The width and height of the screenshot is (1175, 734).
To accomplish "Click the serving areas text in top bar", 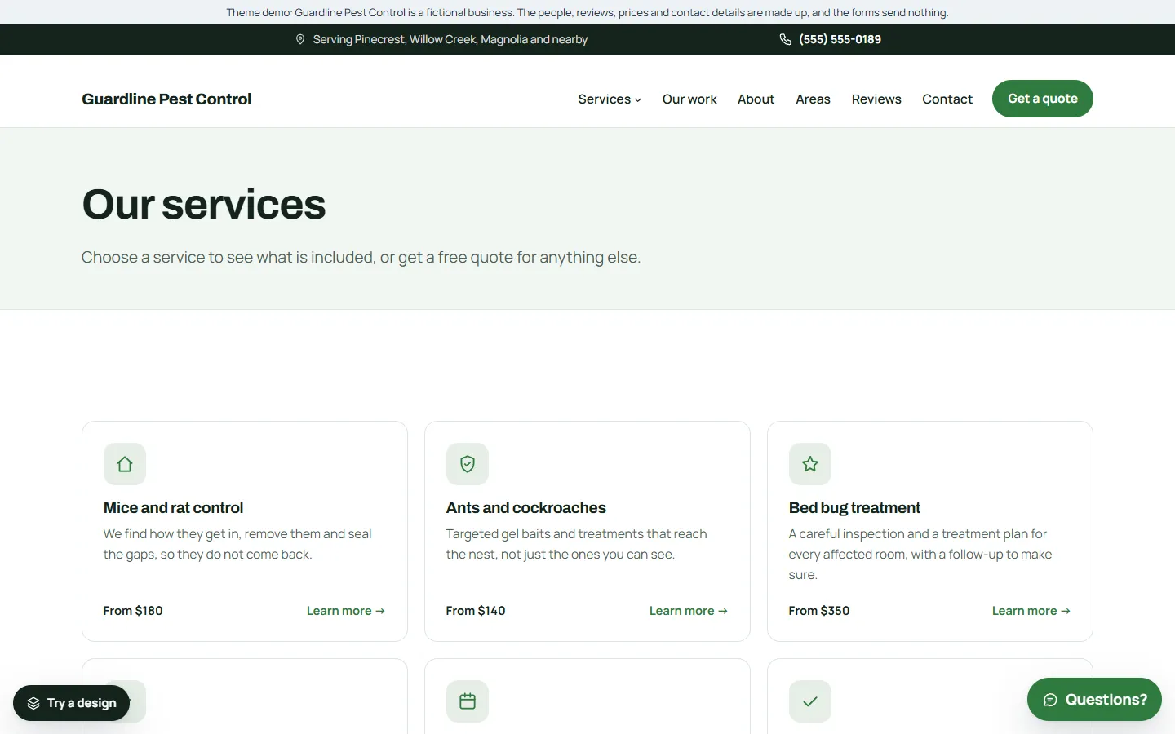I will pyautogui.click(x=450, y=39).
